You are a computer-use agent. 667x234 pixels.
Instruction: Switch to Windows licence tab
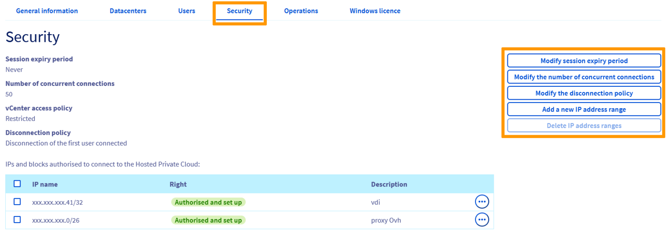tap(375, 11)
